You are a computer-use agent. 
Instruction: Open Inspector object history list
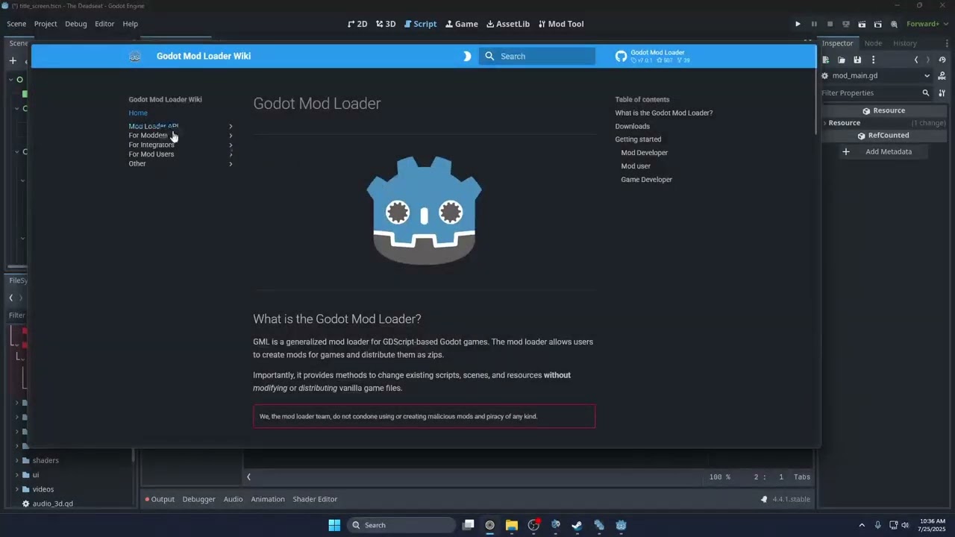click(942, 60)
